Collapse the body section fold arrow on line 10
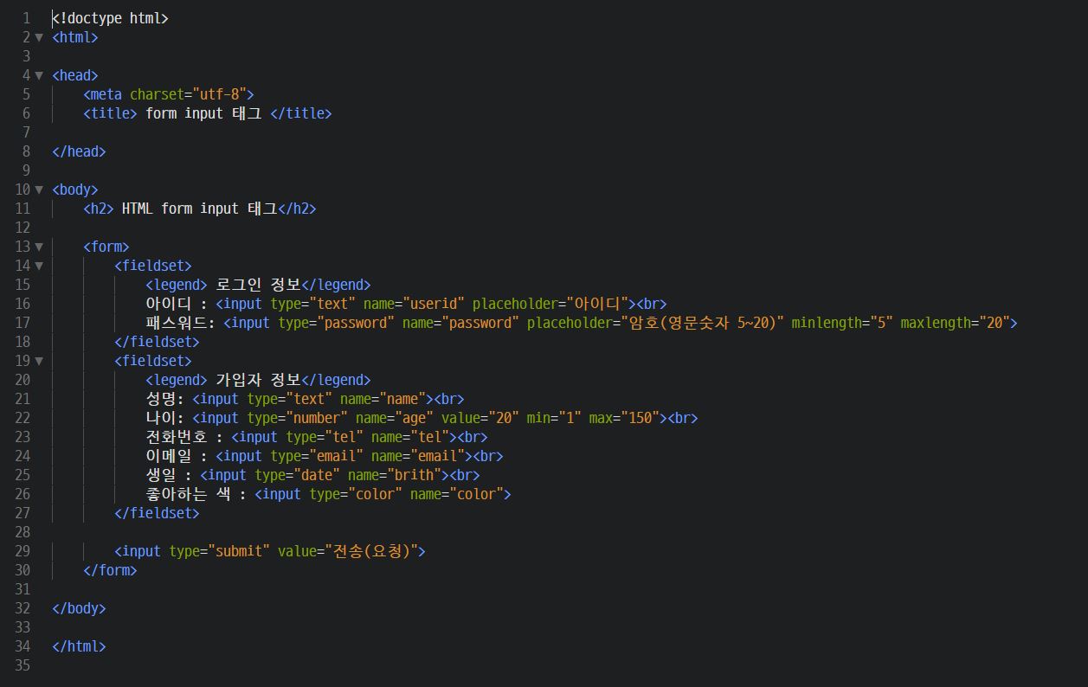The image size is (1088, 687). pyautogui.click(x=39, y=189)
